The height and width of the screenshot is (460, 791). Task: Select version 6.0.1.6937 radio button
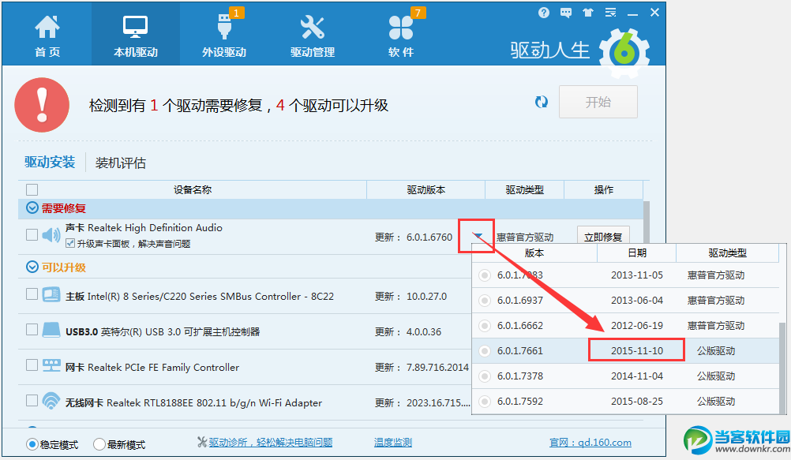485,301
